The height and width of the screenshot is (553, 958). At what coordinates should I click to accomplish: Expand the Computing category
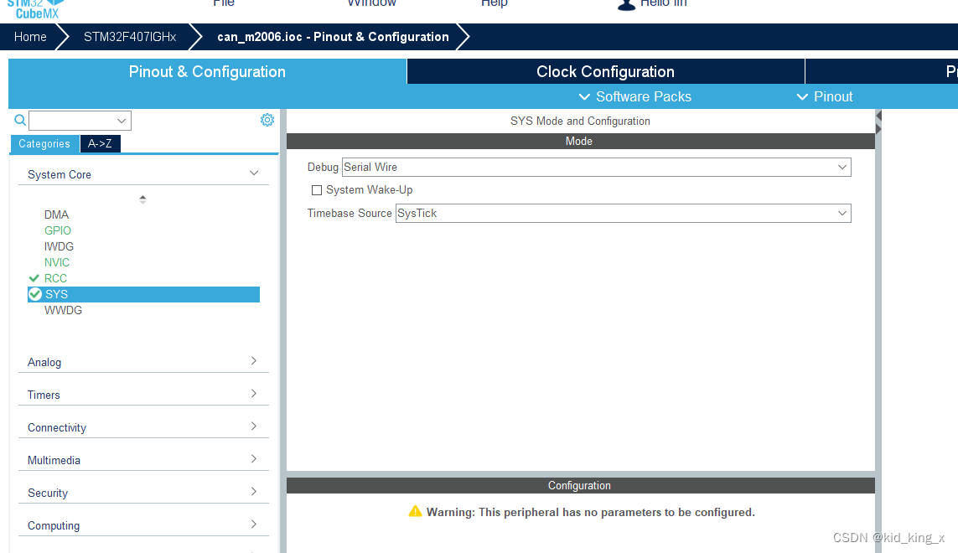click(x=143, y=525)
